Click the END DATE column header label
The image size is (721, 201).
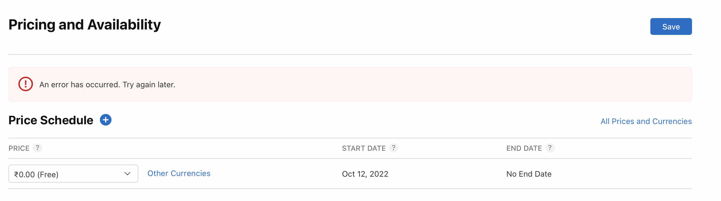click(x=524, y=148)
